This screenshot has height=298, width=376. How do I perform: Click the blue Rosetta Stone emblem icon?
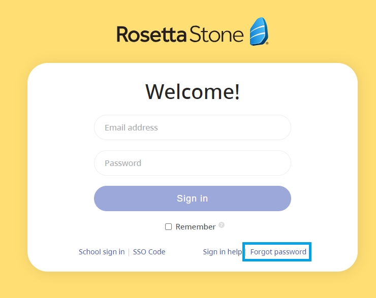[x=259, y=31]
